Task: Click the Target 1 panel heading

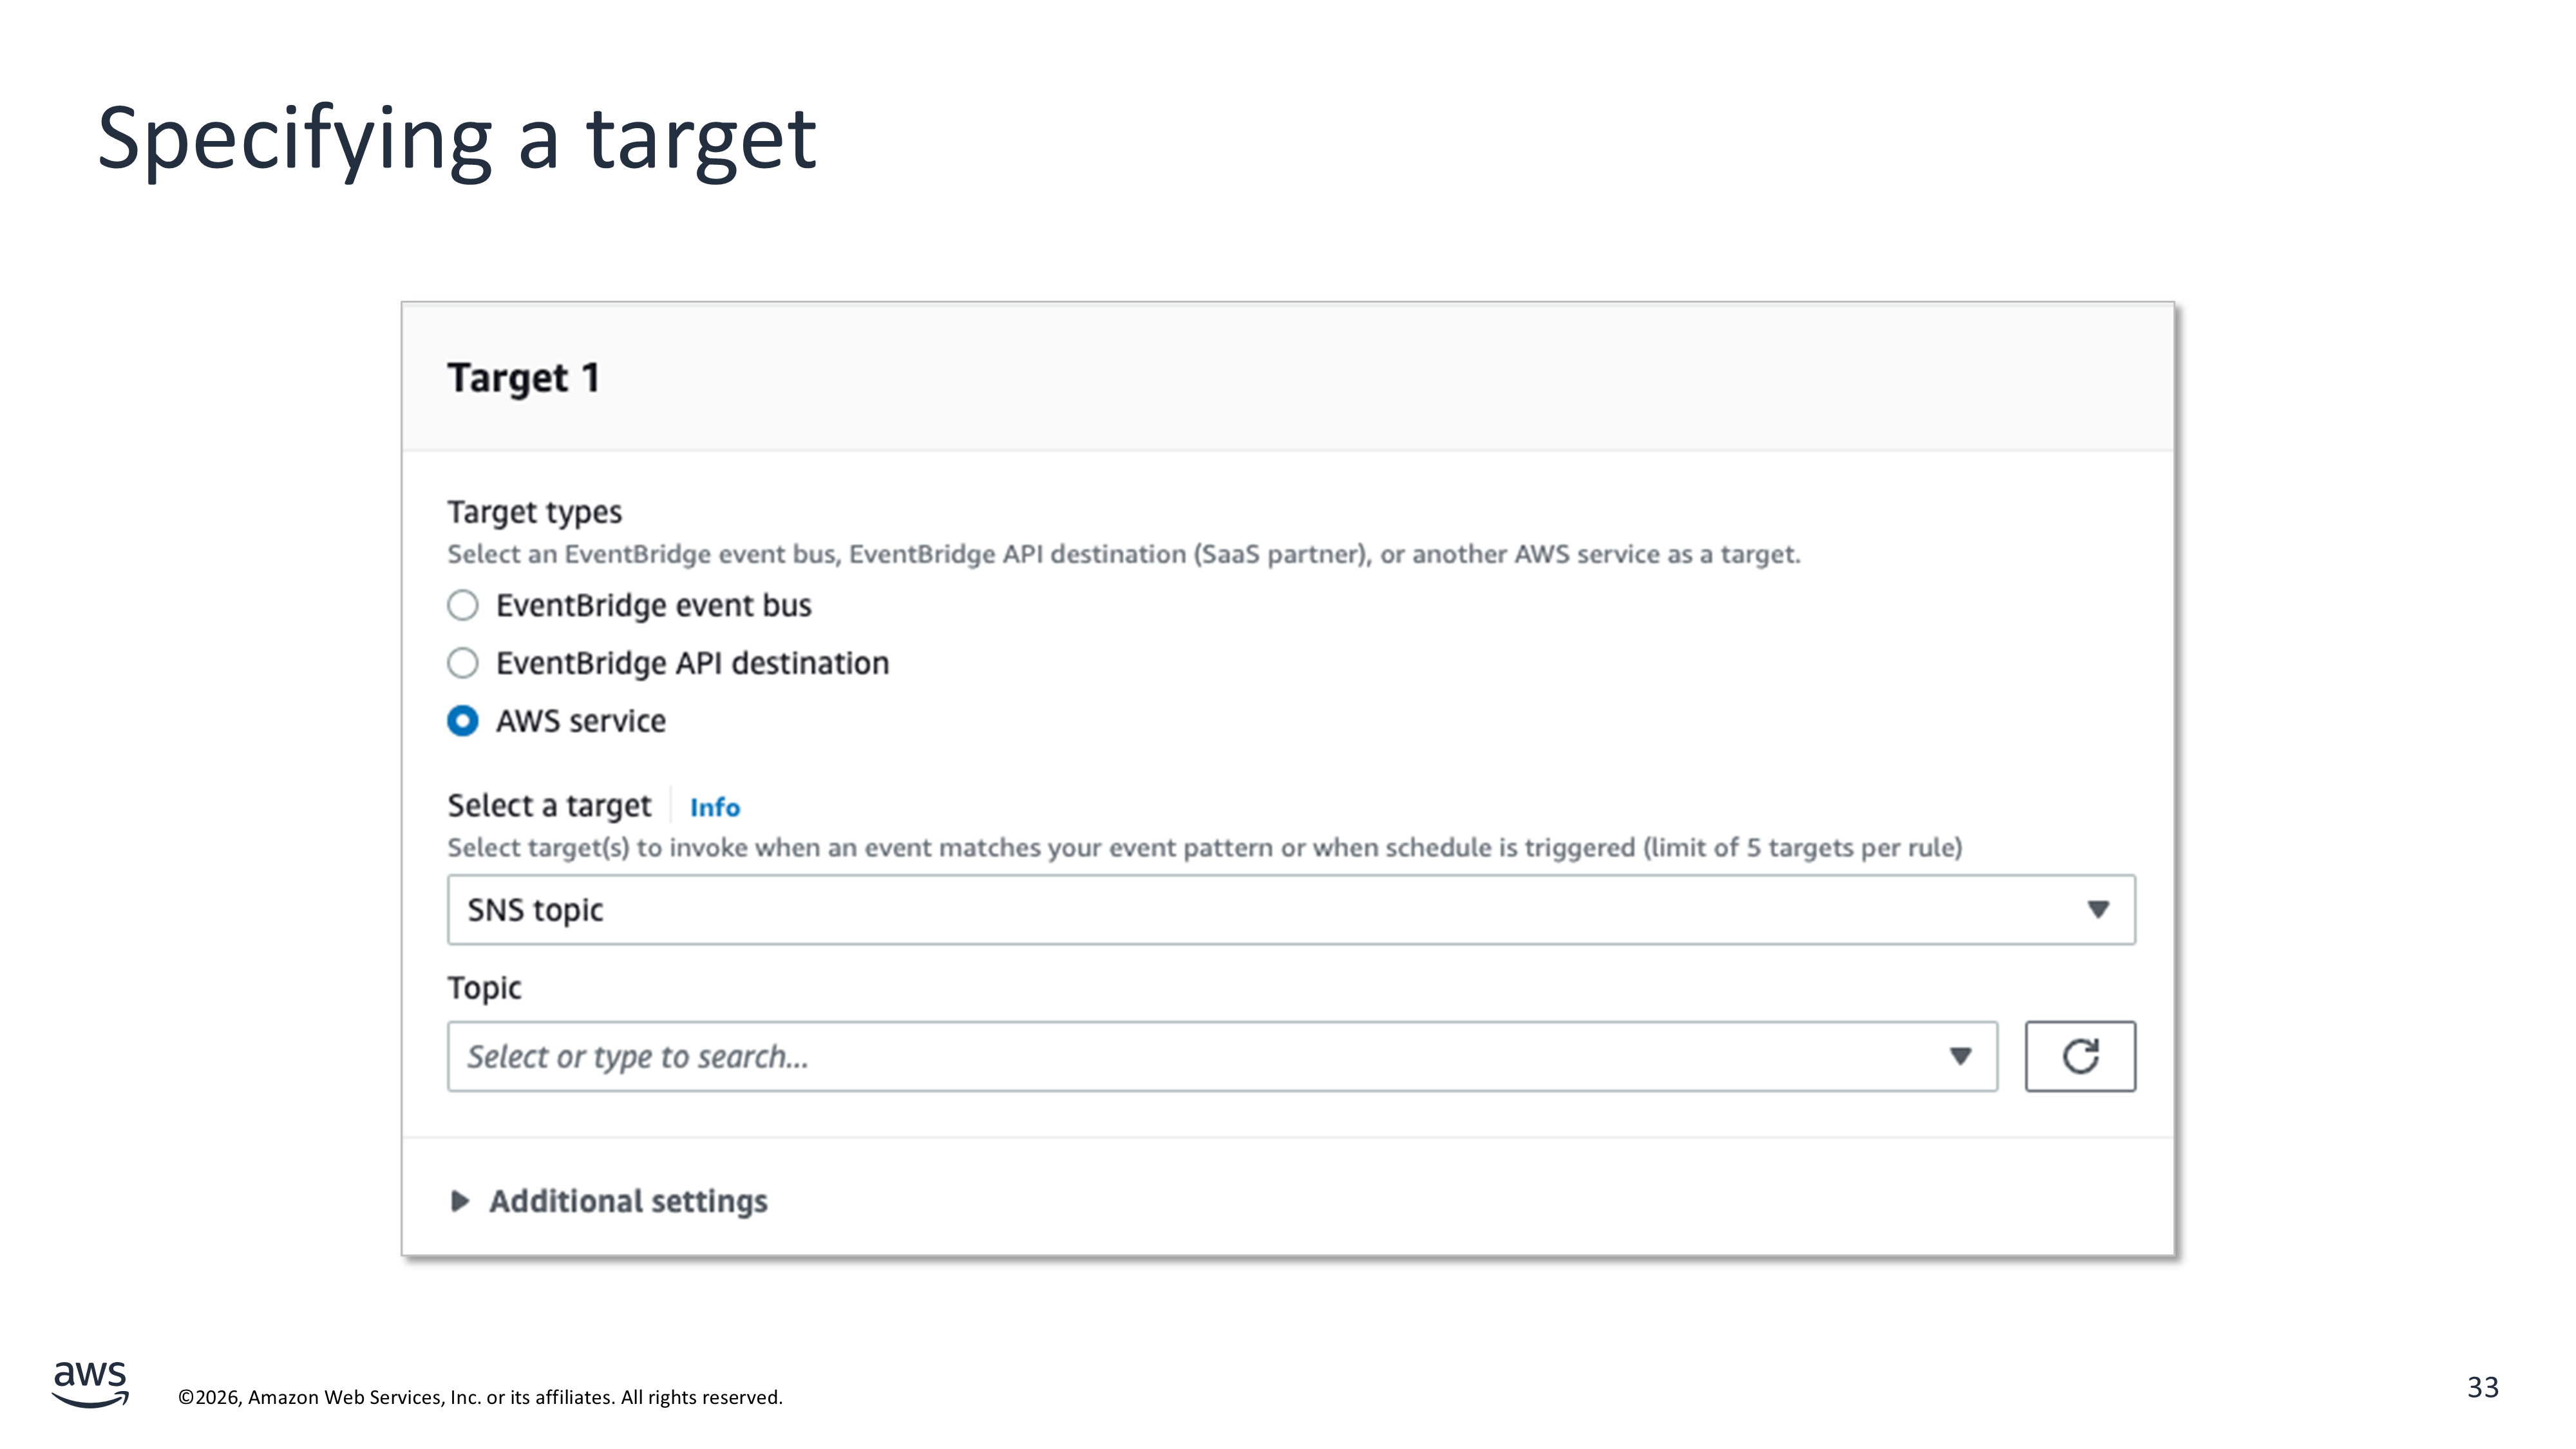Action: 523,378
